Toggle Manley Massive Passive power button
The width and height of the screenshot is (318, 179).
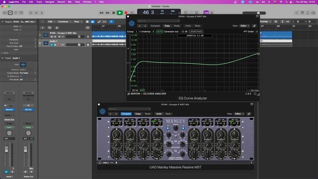102,111
